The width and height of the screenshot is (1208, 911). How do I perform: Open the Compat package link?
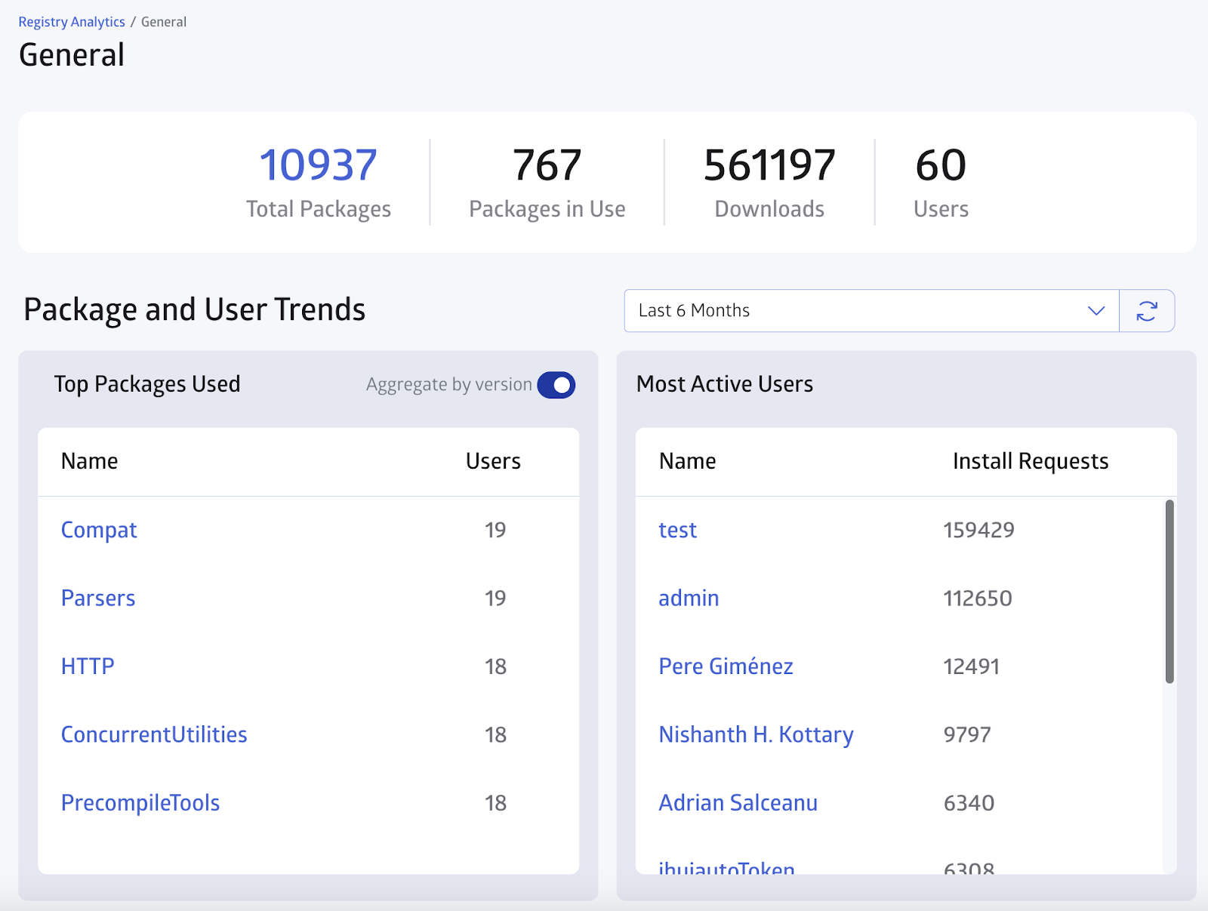coord(99,531)
